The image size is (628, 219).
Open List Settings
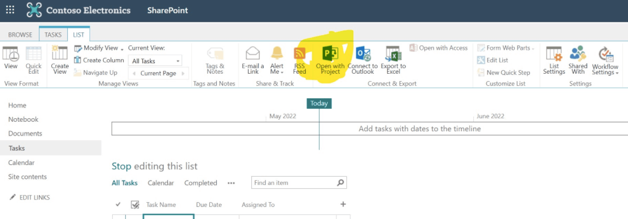(554, 60)
